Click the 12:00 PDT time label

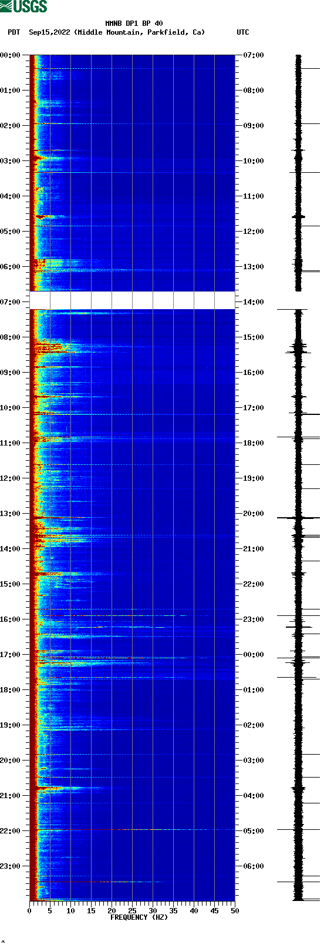(11, 478)
